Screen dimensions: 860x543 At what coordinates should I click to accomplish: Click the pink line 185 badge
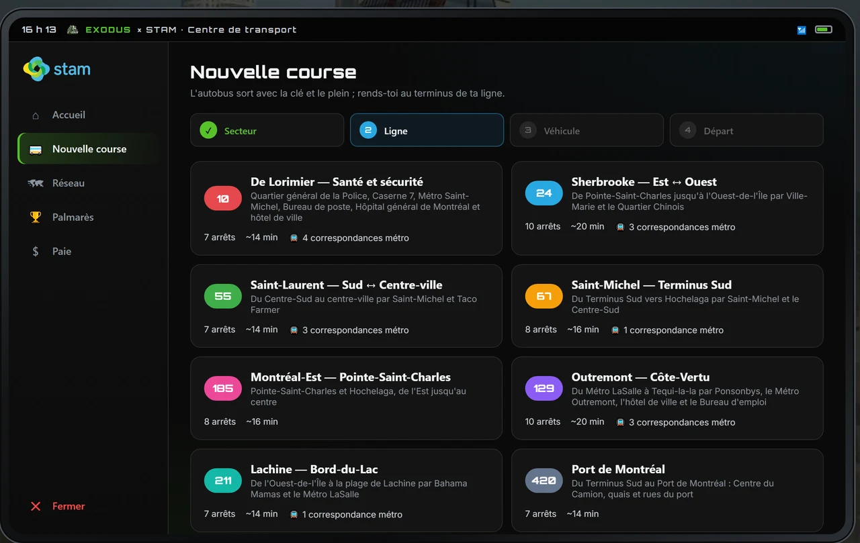point(223,389)
